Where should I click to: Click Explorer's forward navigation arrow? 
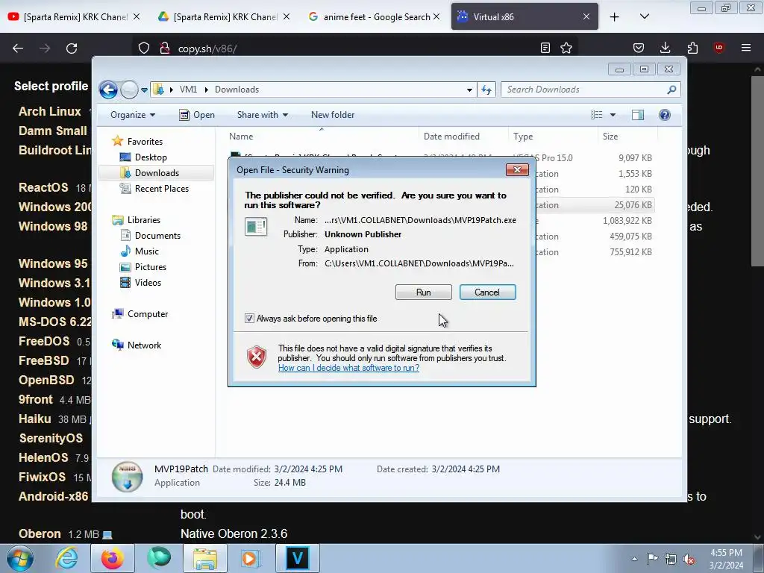[129, 90]
